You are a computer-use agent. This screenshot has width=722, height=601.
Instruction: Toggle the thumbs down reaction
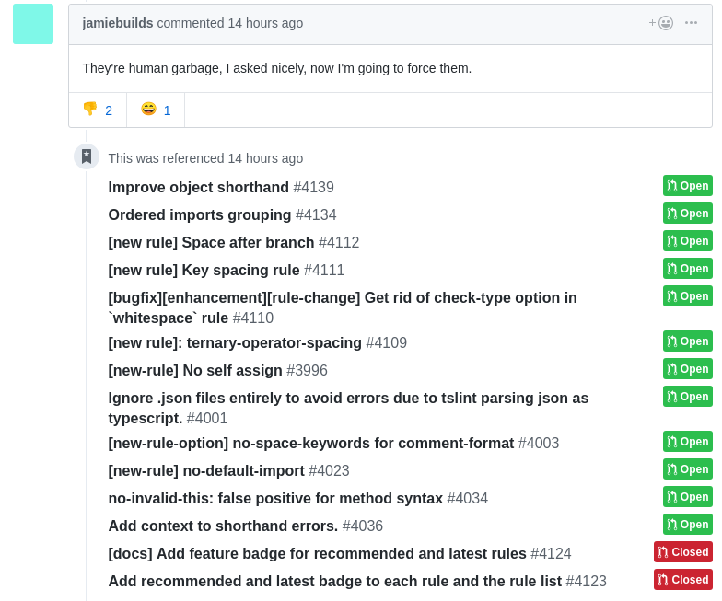pyautogui.click(x=98, y=110)
